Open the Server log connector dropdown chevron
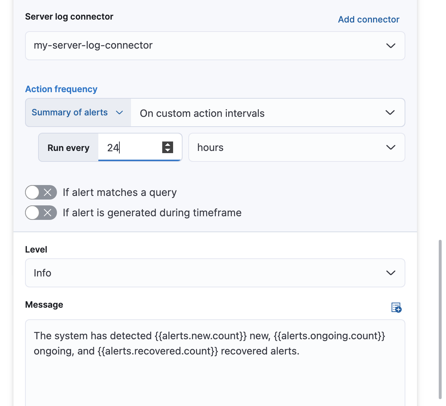 coord(391,46)
